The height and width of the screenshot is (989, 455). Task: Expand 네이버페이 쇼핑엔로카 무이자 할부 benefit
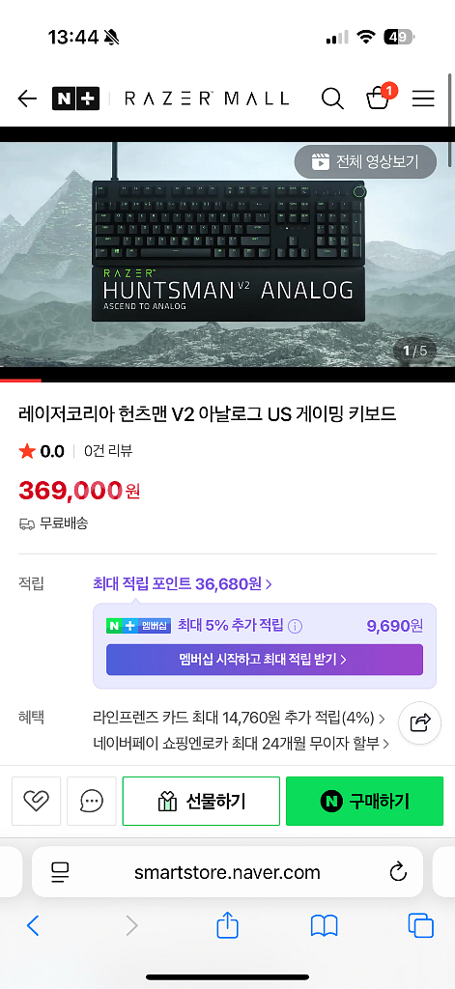tap(241, 745)
